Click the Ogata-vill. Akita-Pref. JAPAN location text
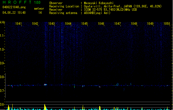The image size is (173, 110). click(123, 6)
